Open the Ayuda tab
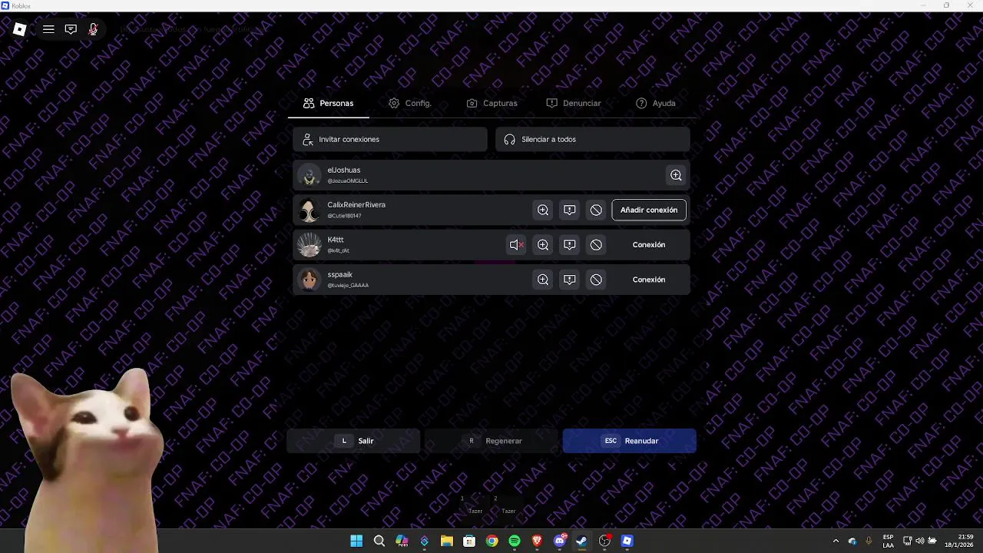983x553 pixels. 656,103
